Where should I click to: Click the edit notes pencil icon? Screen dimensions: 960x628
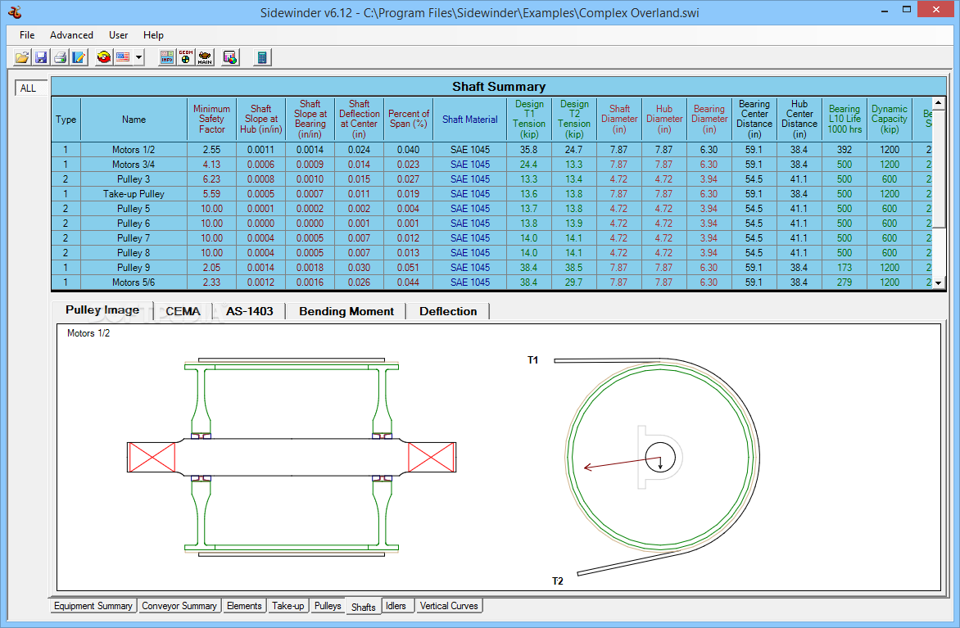coord(79,57)
